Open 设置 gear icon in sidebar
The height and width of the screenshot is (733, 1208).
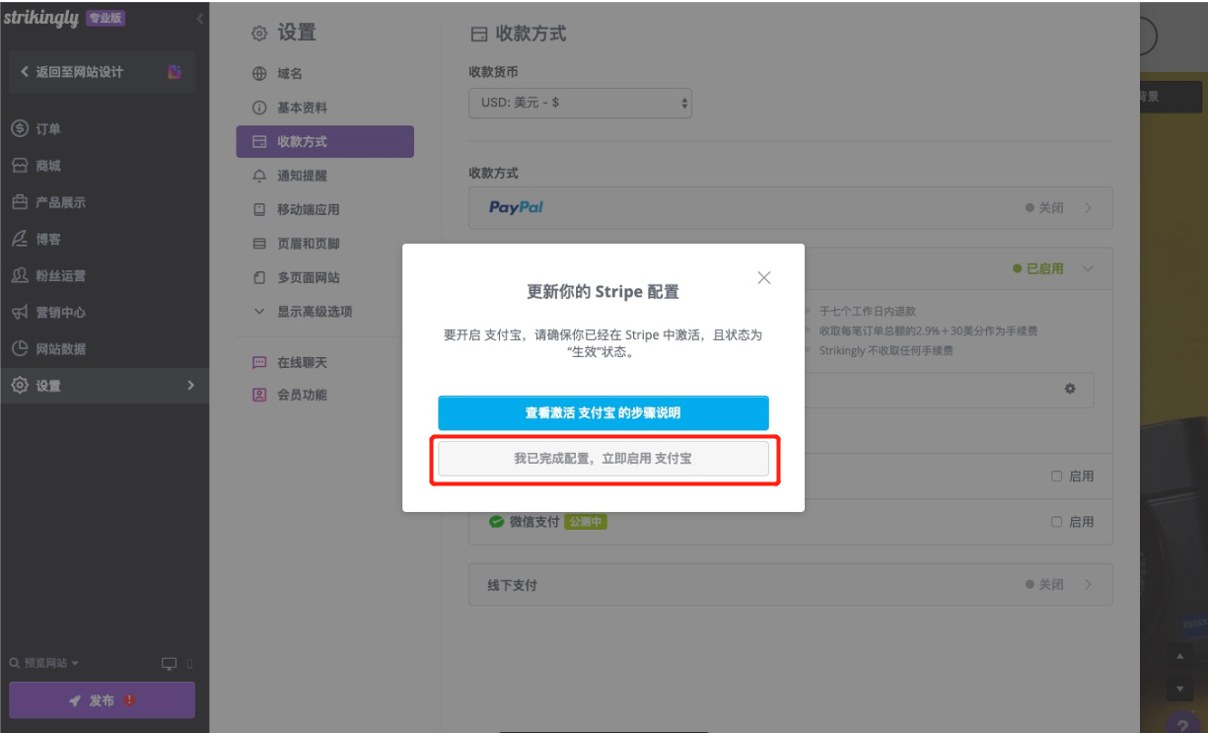(x=19, y=386)
